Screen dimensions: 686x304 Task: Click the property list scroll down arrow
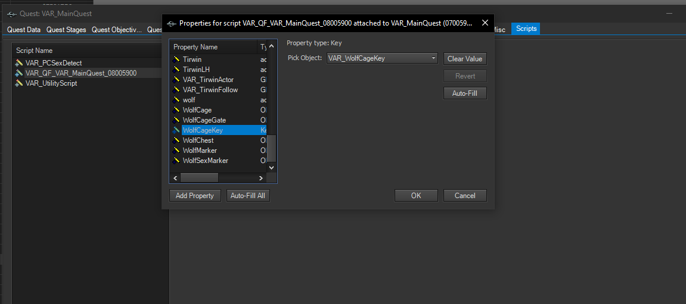(x=272, y=167)
